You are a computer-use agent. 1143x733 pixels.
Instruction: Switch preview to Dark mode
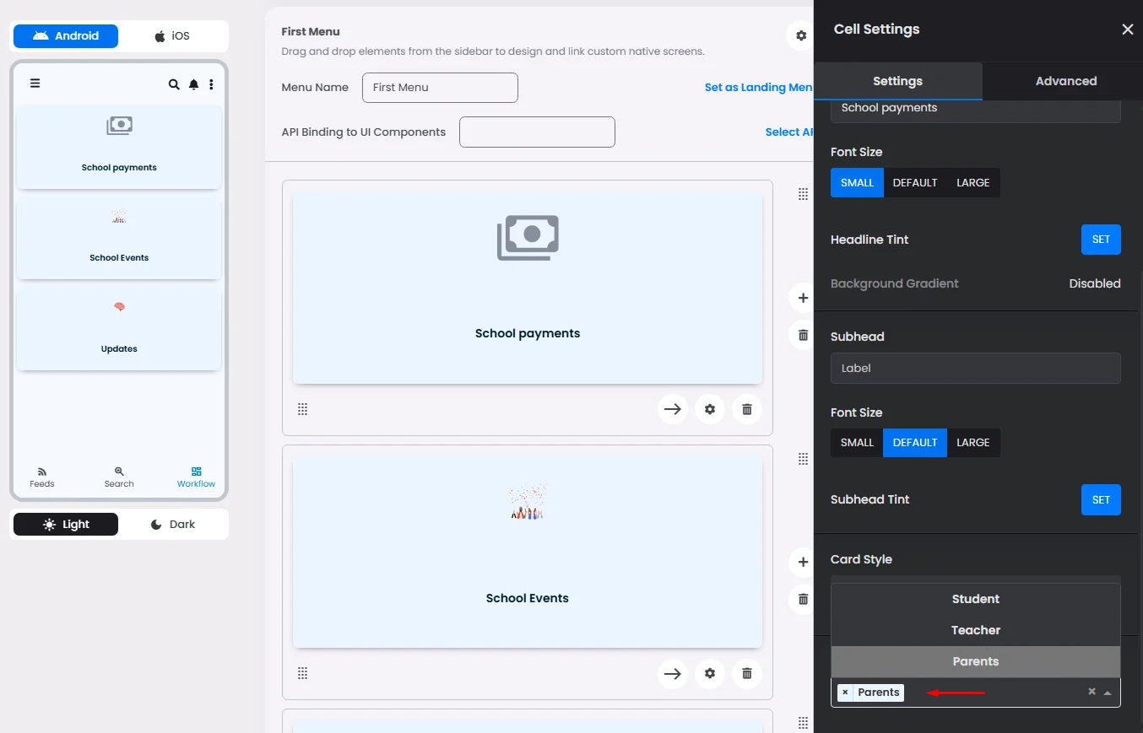(x=173, y=524)
